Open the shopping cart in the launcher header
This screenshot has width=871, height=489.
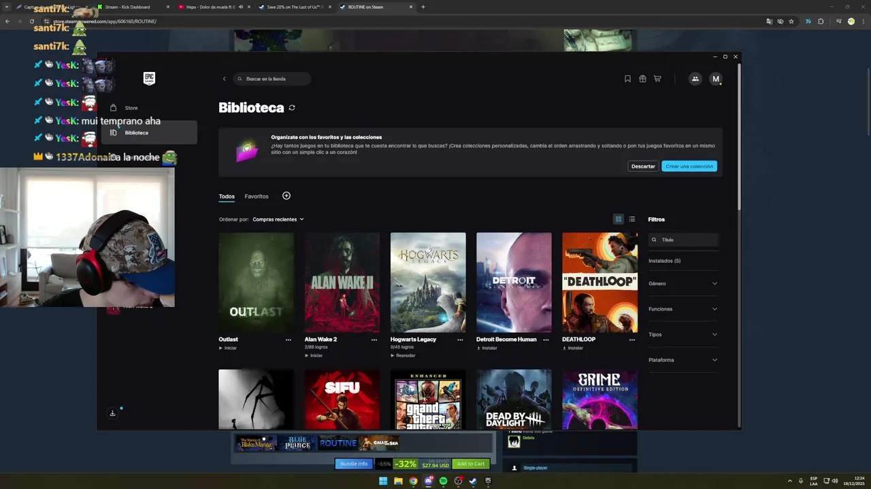(657, 79)
